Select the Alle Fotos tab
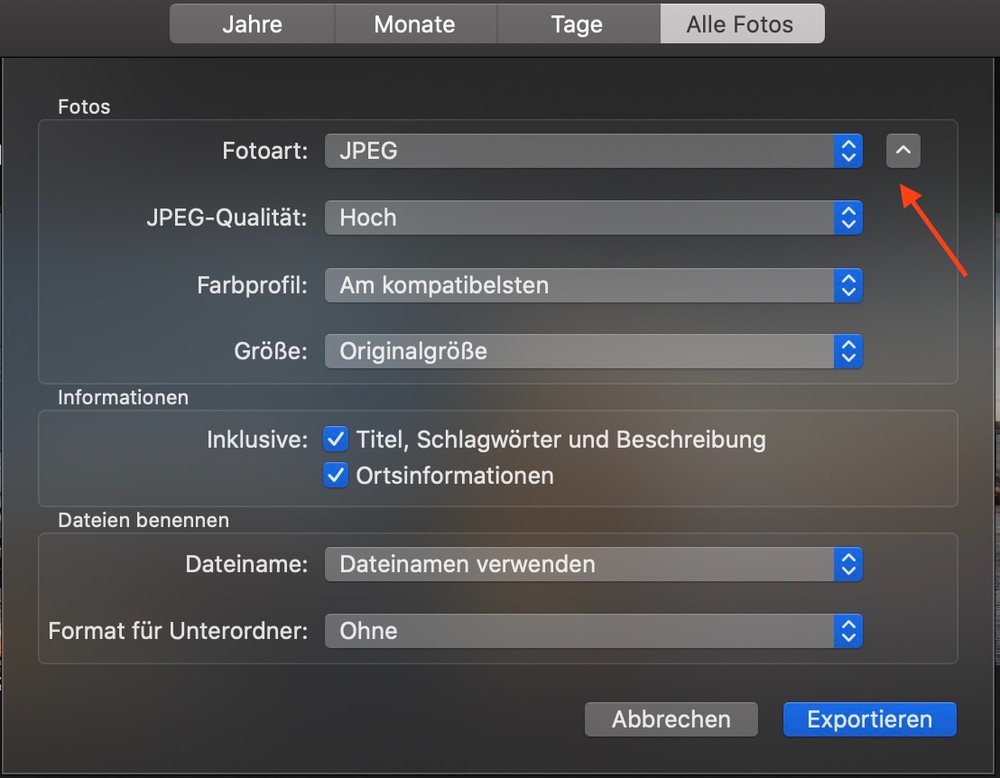The image size is (1000, 778). pos(741,24)
